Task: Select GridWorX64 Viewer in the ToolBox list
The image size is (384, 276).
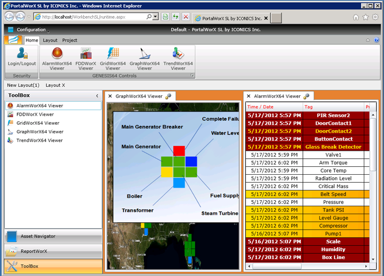Action: click(53, 123)
